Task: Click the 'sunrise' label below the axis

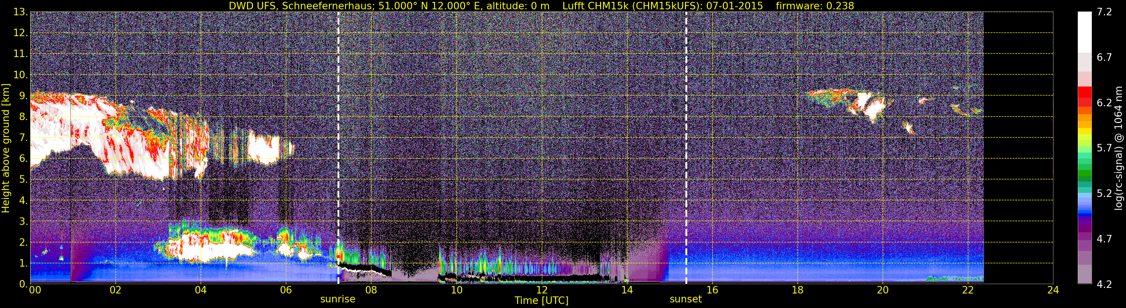Action: 338,299
